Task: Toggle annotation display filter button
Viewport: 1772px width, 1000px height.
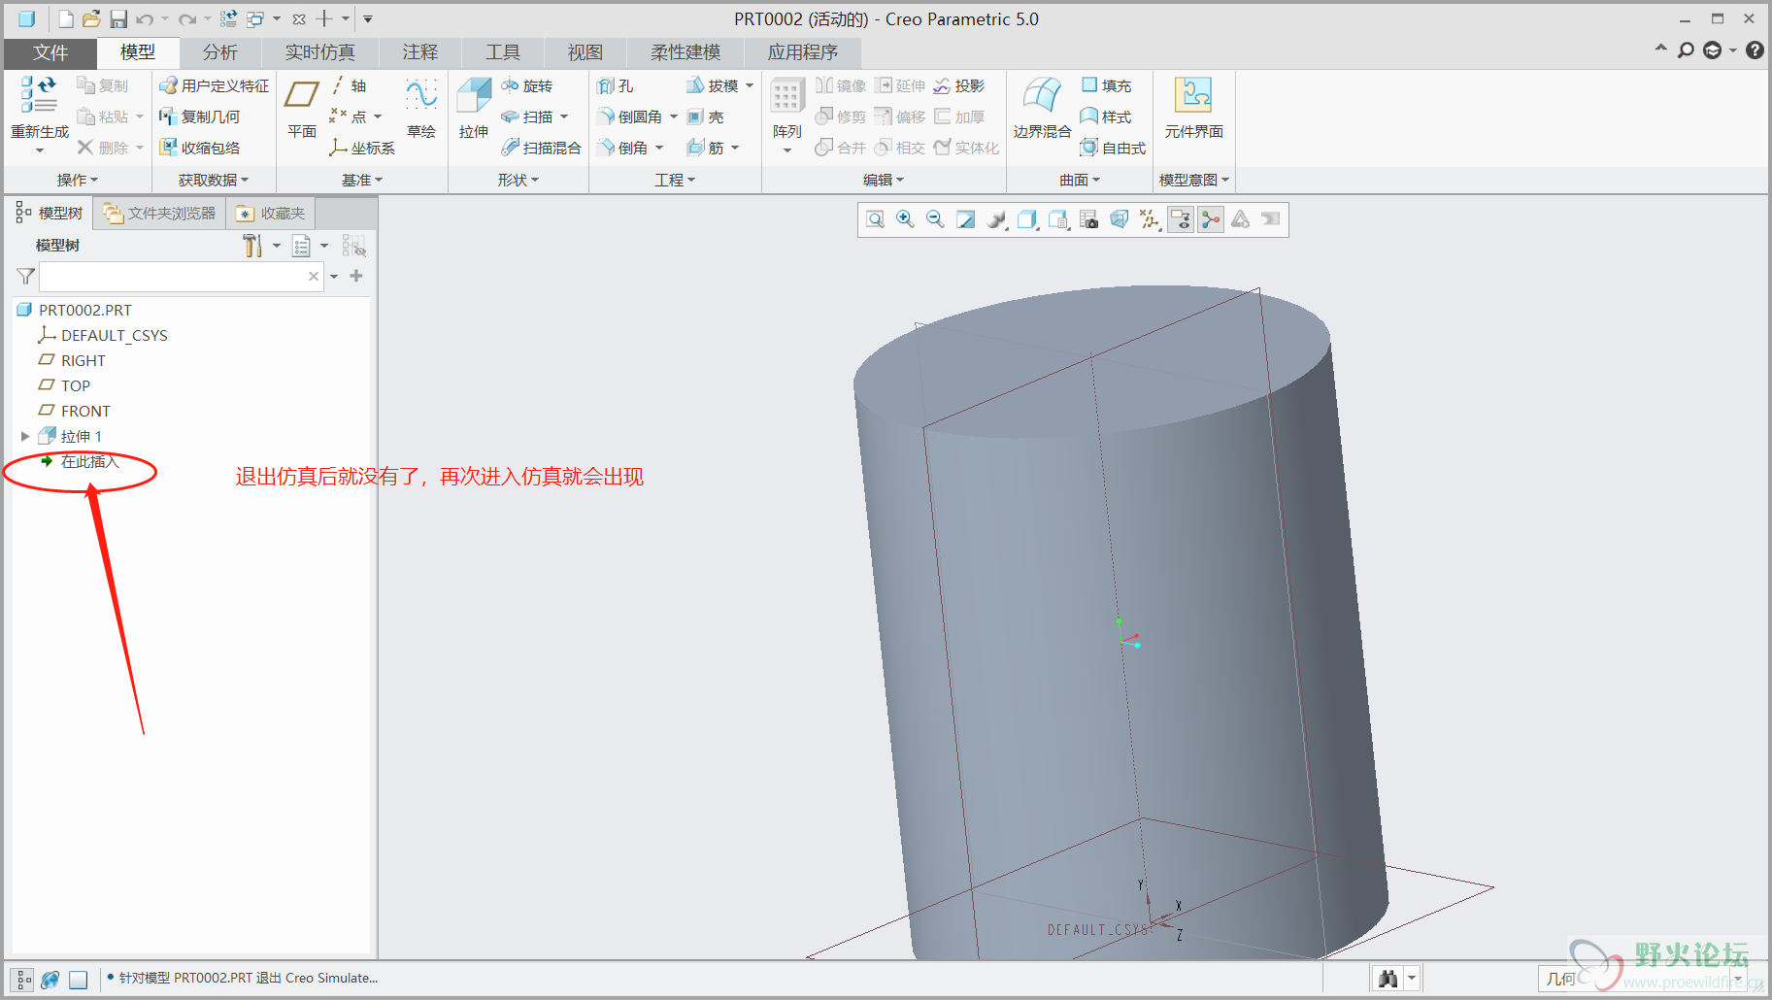Action: click(x=1180, y=219)
